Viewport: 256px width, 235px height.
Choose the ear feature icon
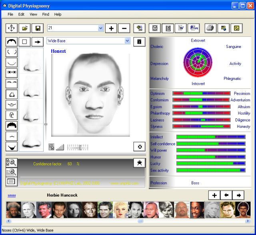pyautogui.click(x=11, y=115)
